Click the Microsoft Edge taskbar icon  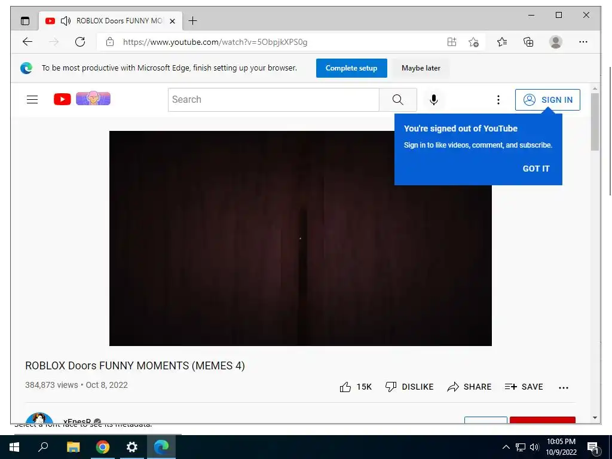161,447
